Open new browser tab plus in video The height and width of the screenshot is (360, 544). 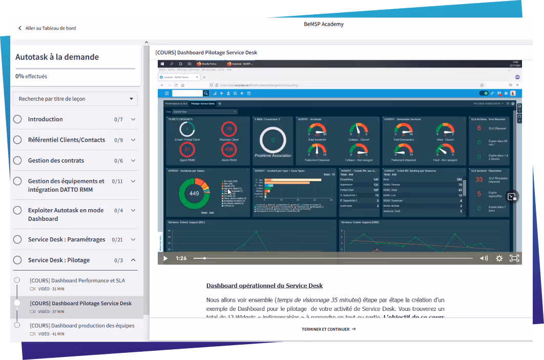(204, 77)
